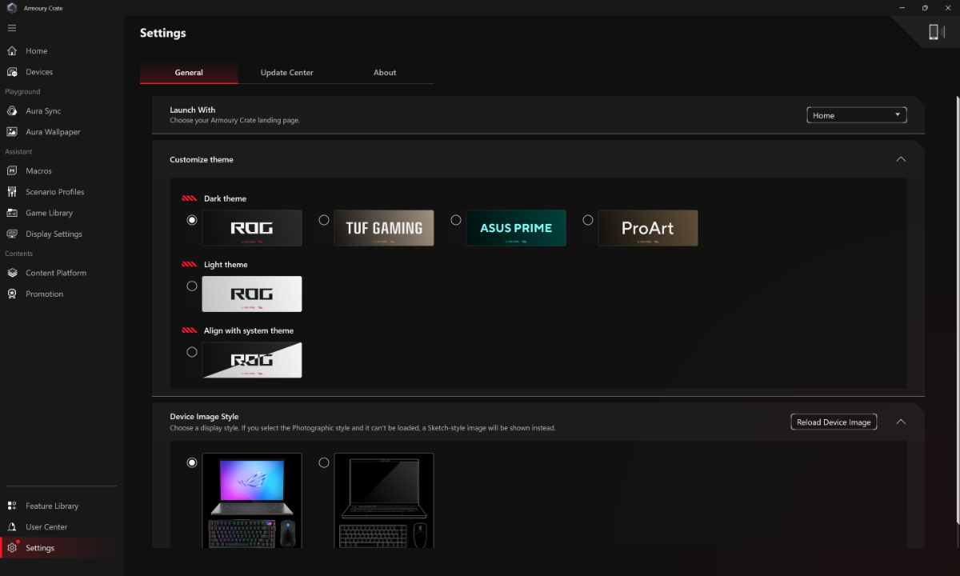Click the ROG dark theme thumbnail
960x576 pixels.
252,228
